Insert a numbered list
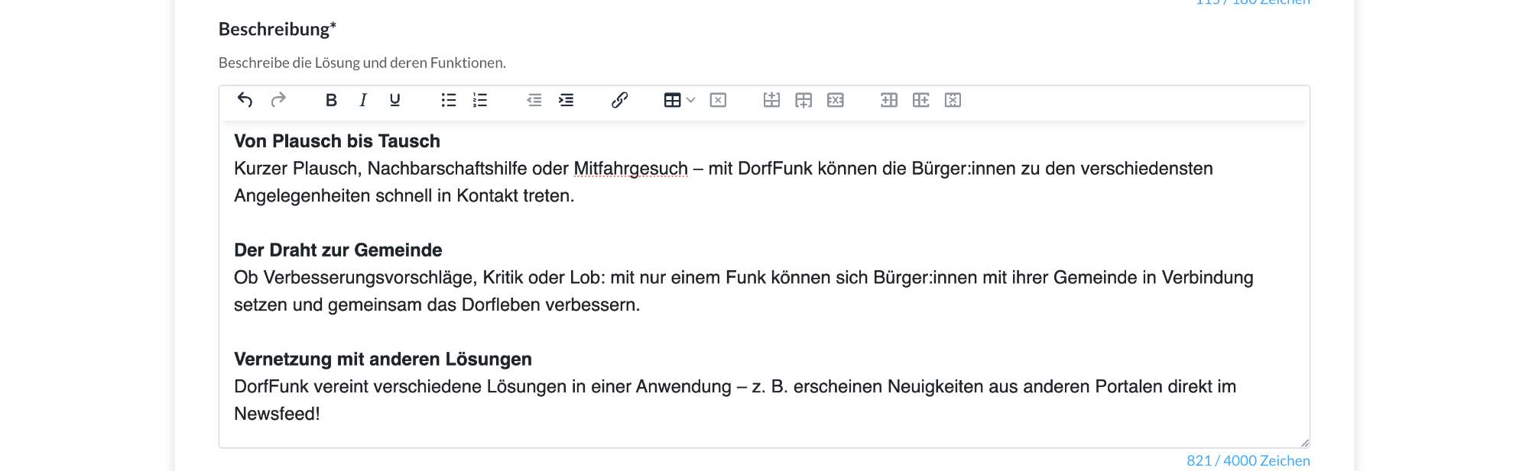Image resolution: width=1529 pixels, height=471 pixels. 480,100
